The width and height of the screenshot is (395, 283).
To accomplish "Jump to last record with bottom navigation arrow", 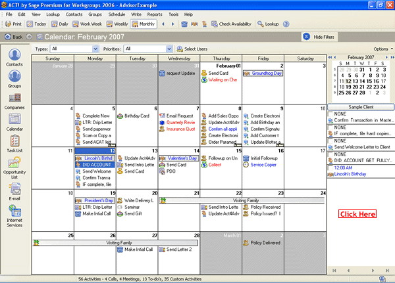I will coord(387,271).
